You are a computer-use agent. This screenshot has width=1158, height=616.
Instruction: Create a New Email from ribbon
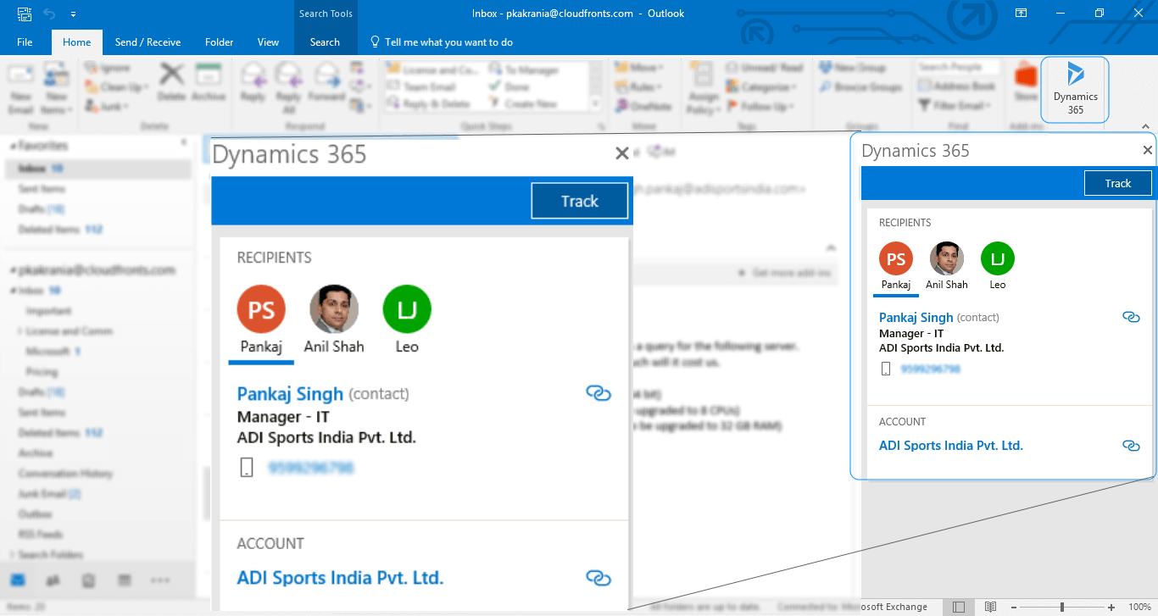[20, 89]
